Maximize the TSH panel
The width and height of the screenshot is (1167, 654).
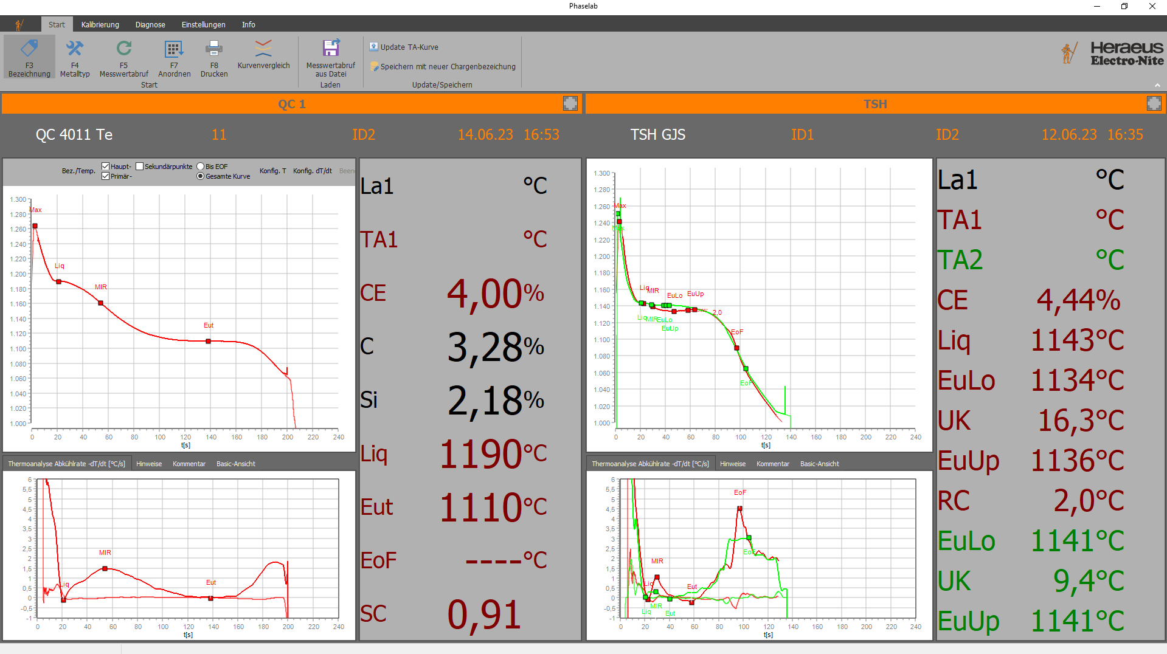coord(1154,103)
